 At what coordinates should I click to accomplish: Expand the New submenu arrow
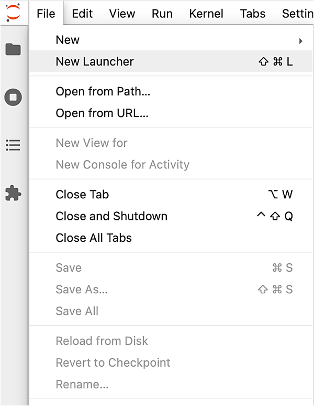click(300, 40)
